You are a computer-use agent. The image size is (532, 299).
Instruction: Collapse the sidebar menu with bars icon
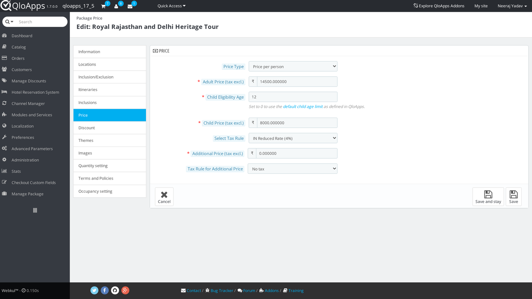click(x=35, y=210)
